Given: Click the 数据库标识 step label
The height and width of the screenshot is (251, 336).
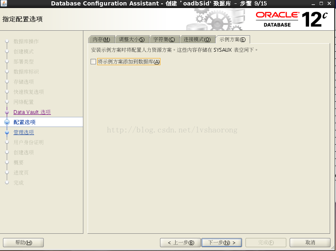Looking at the screenshot, I should click(x=26, y=71).
